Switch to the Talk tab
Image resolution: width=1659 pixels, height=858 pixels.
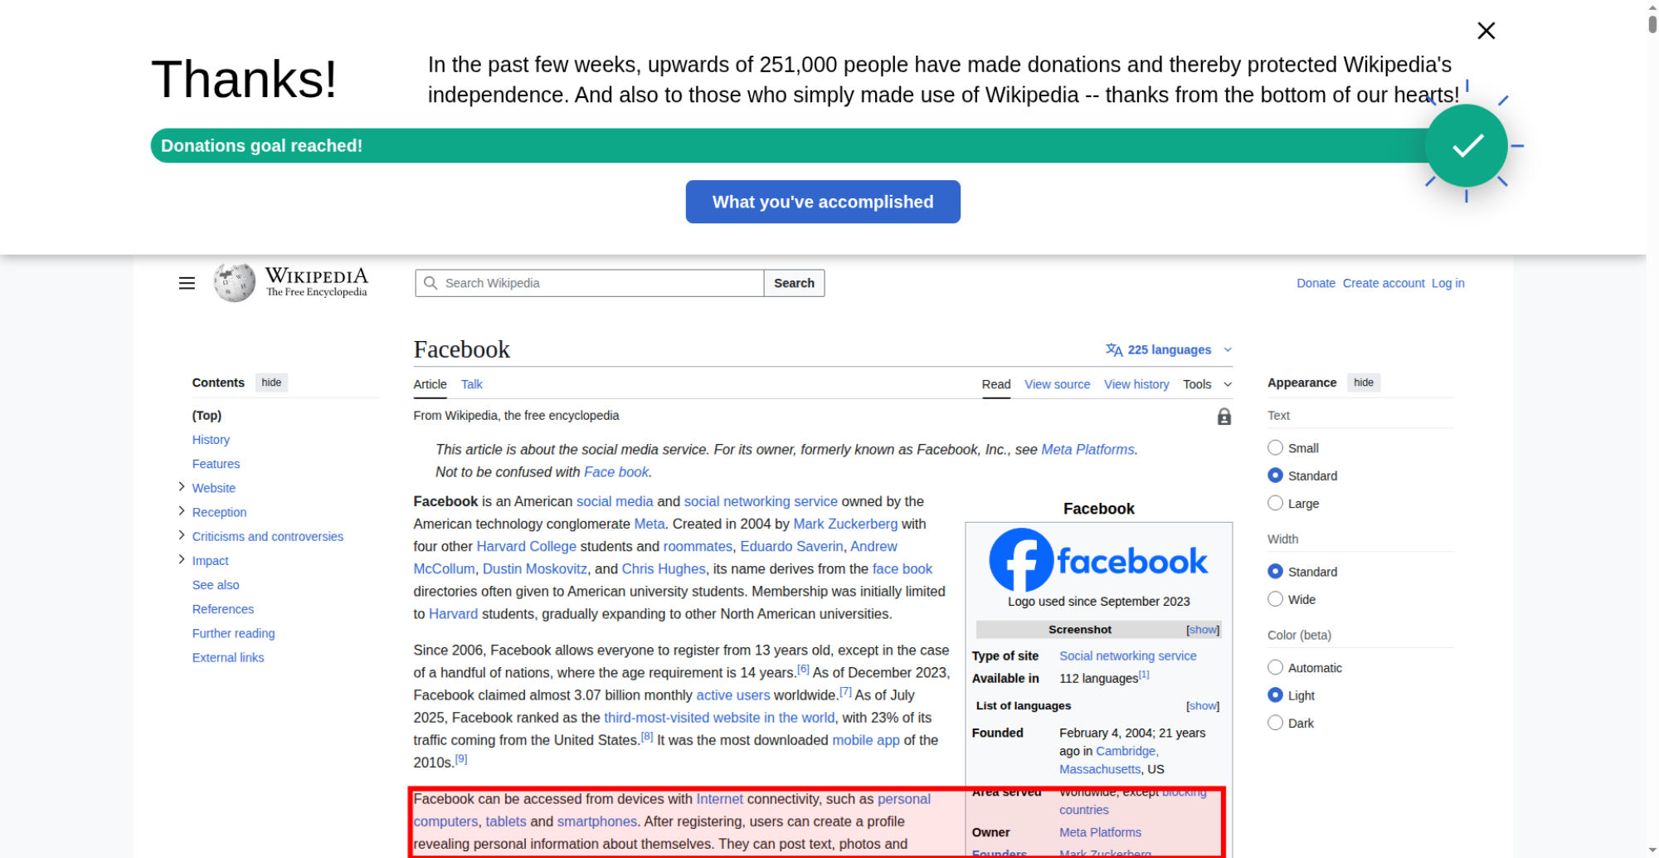pos(471,384)
